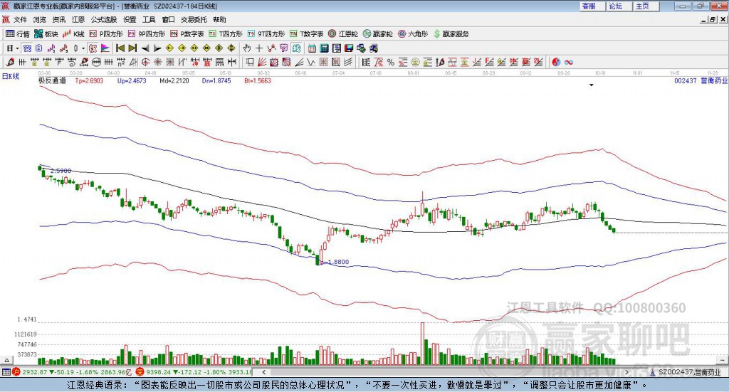Image resolution: width=729 pixels, height=392 pixels.
Task: Open the 六角形 hexagon tool
Action: [413, 34]
